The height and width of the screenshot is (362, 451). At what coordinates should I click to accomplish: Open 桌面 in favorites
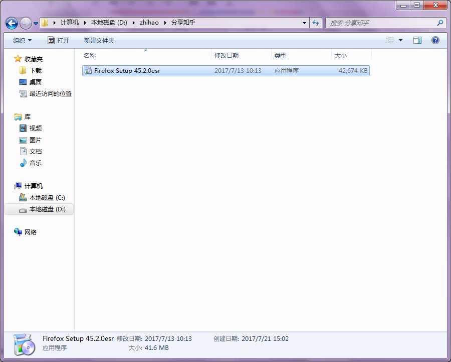point(36,82)
